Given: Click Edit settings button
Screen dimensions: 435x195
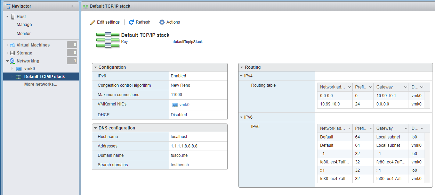Looking at the screenshot, I should tap(105, 22).
